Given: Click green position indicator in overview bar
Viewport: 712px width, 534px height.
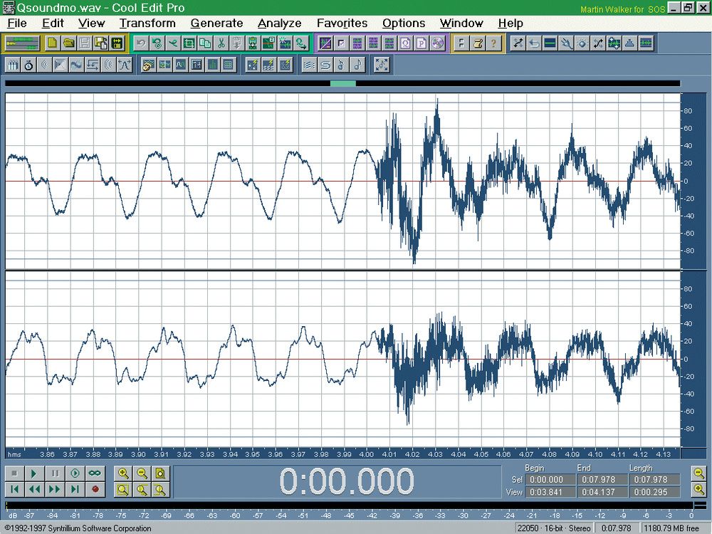Looking at the screenshot, I should click(x=343, y=83).
